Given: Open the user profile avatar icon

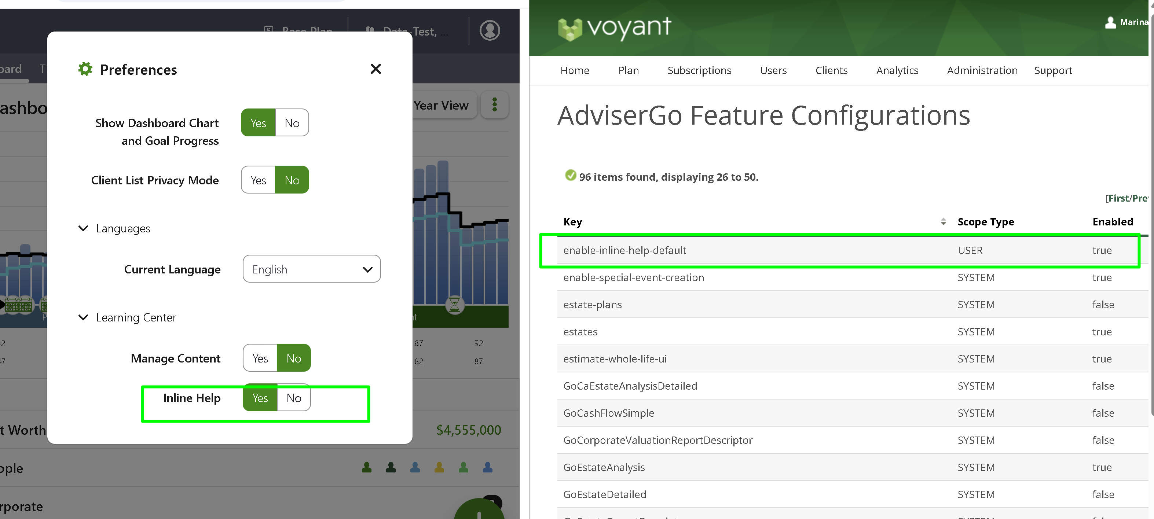Looking at the screenshot, I should [490, 30].
